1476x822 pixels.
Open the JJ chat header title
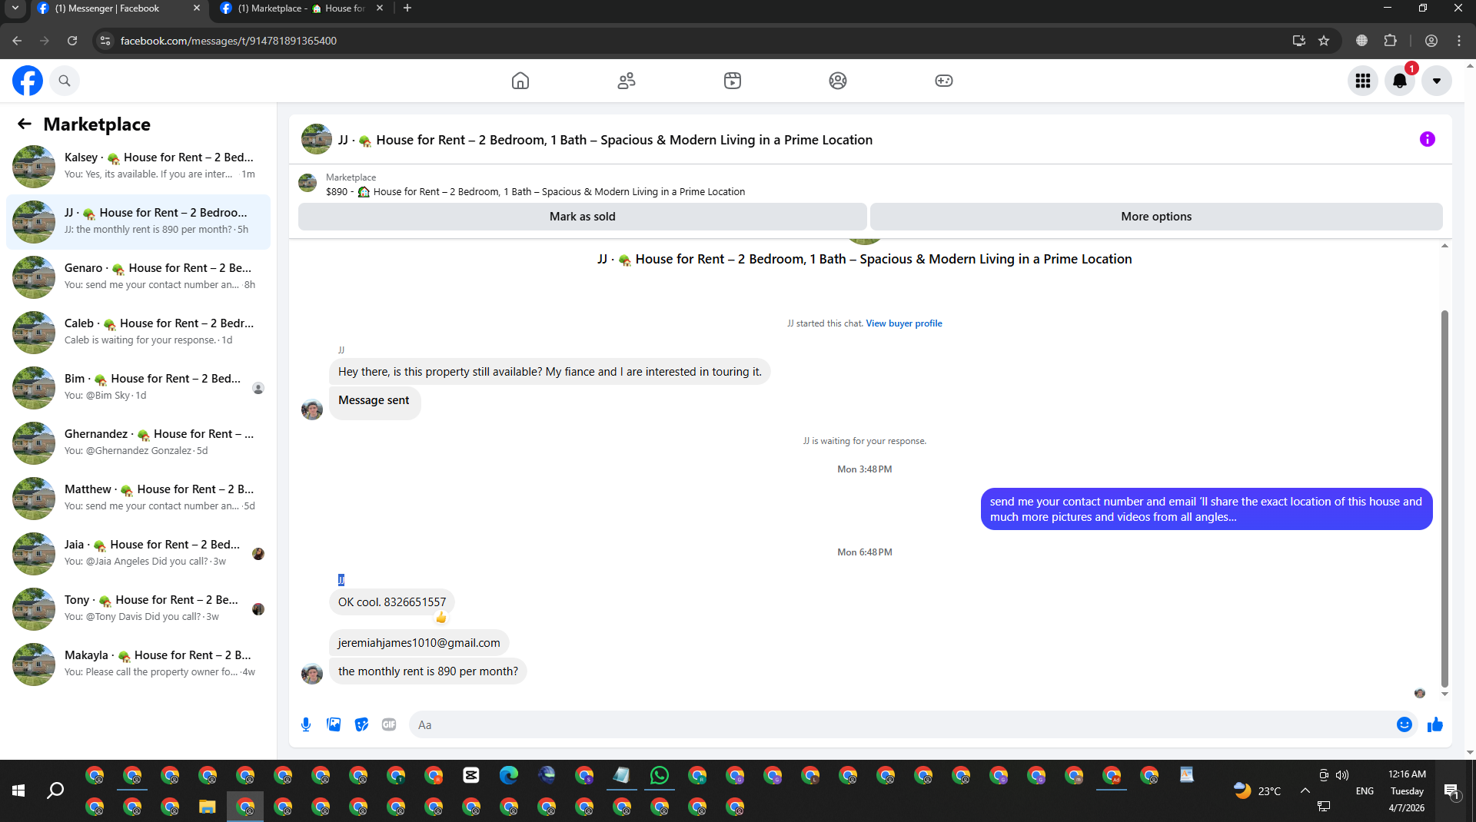coord(605,140)
